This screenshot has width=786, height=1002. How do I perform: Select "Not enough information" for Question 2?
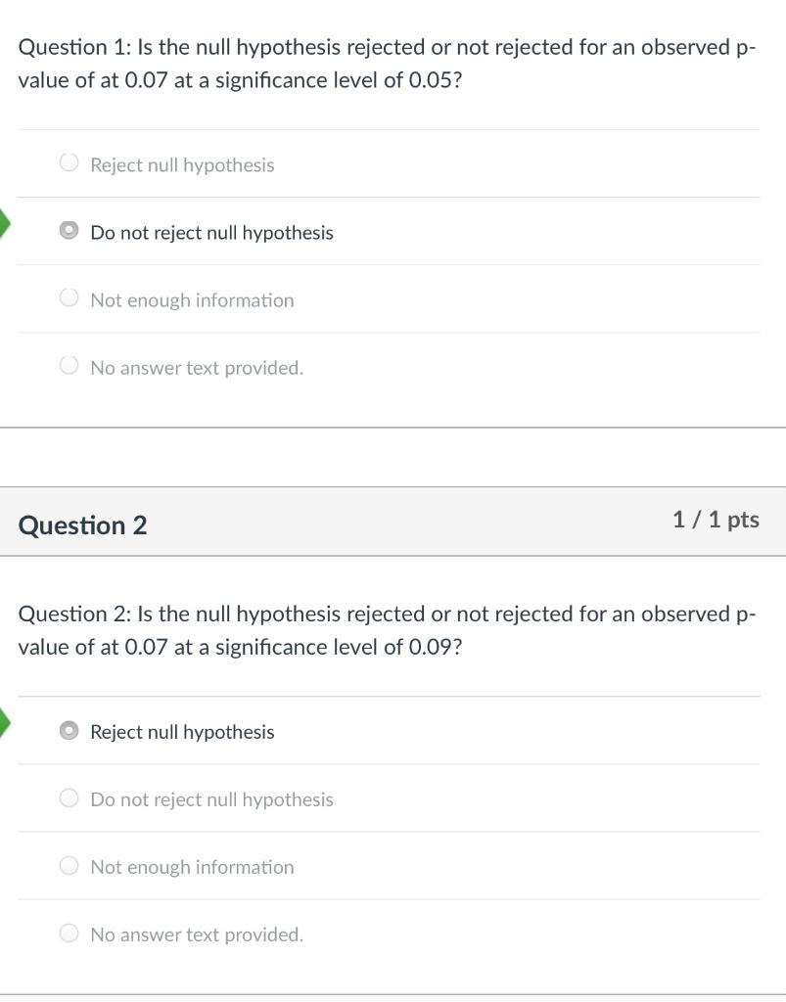(x=192, y=866)
